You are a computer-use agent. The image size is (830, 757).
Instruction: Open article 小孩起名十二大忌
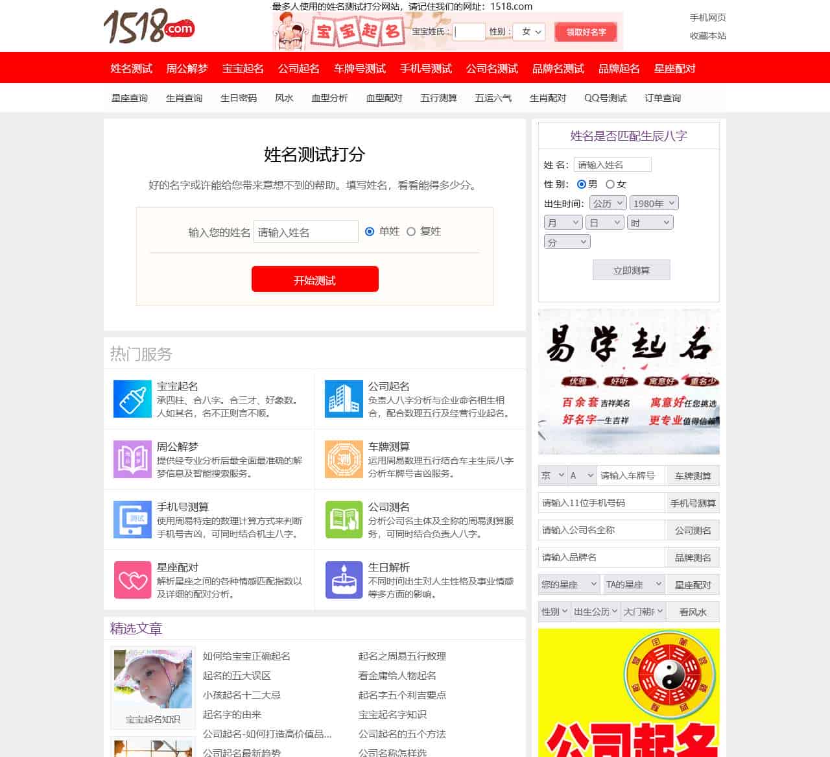click(x=242, y=695)
